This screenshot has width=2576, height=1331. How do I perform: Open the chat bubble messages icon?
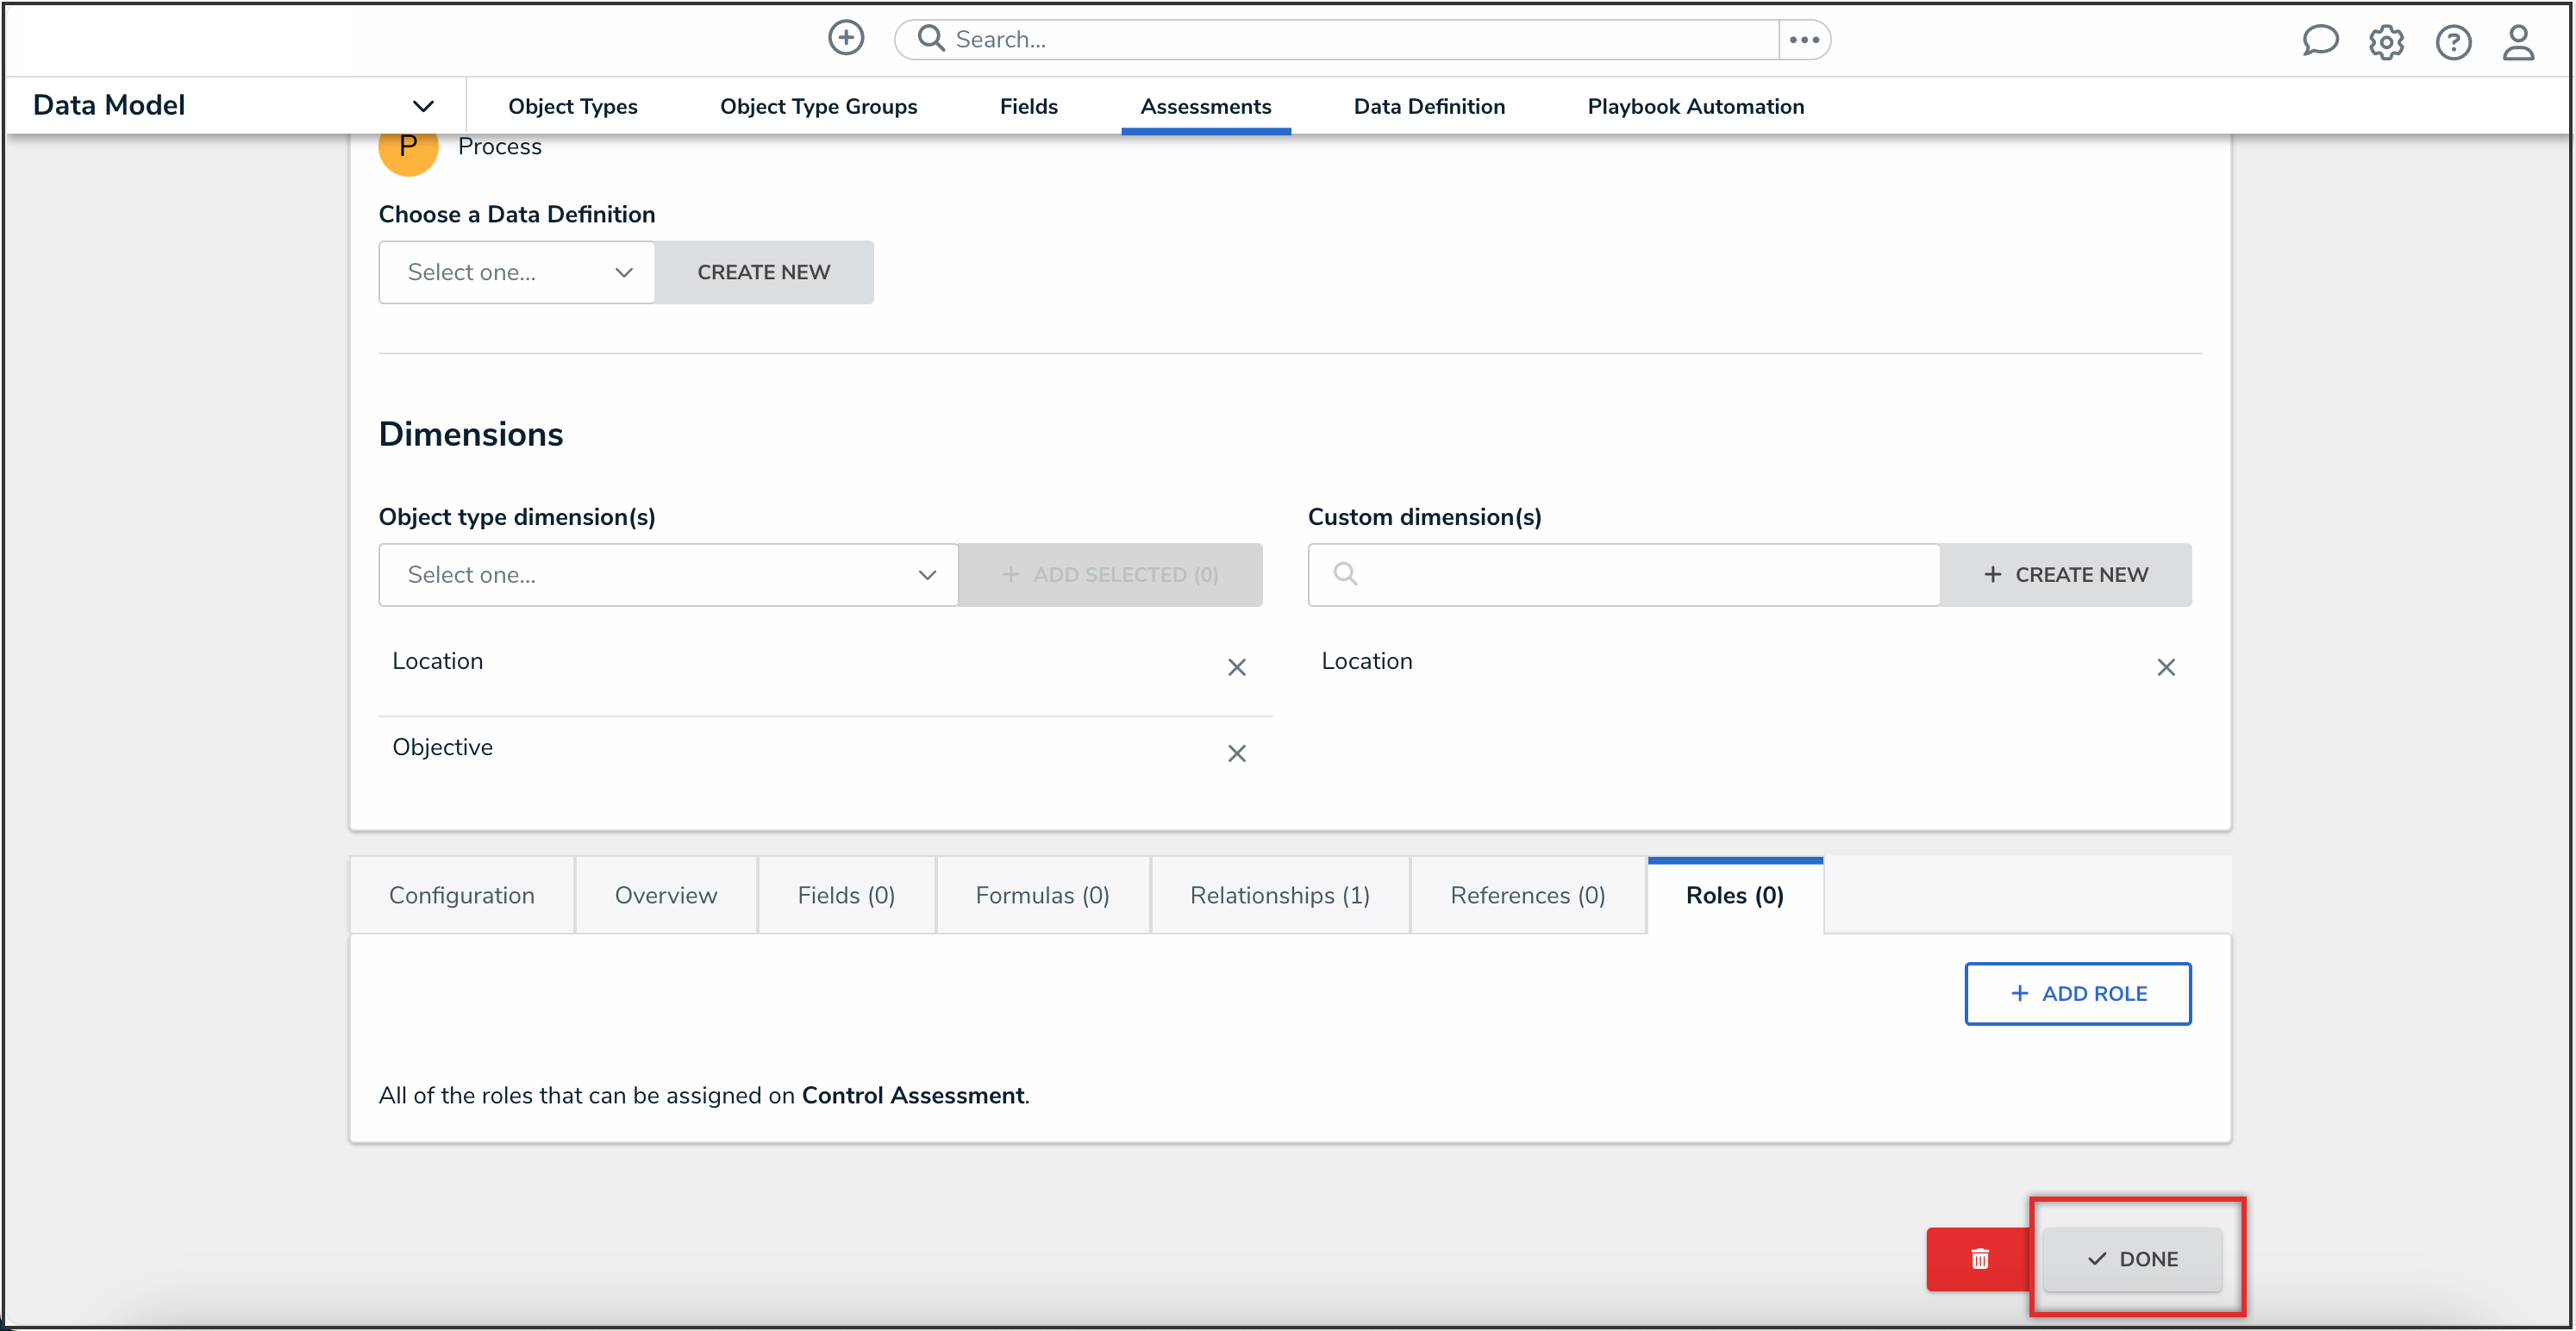click(2319, 41)
